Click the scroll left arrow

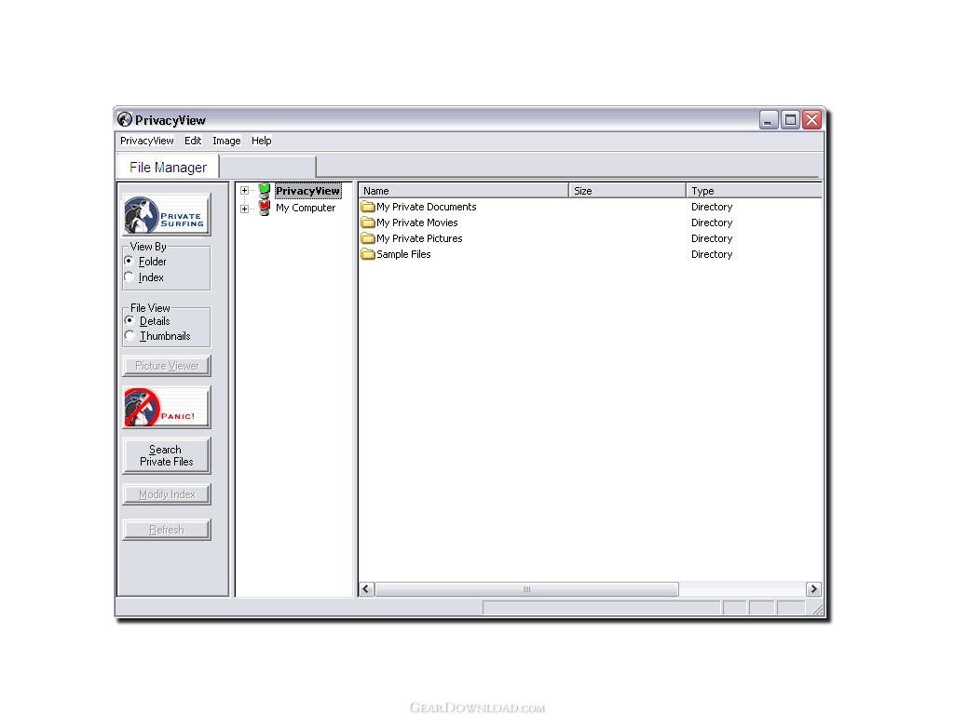(366, 589)
